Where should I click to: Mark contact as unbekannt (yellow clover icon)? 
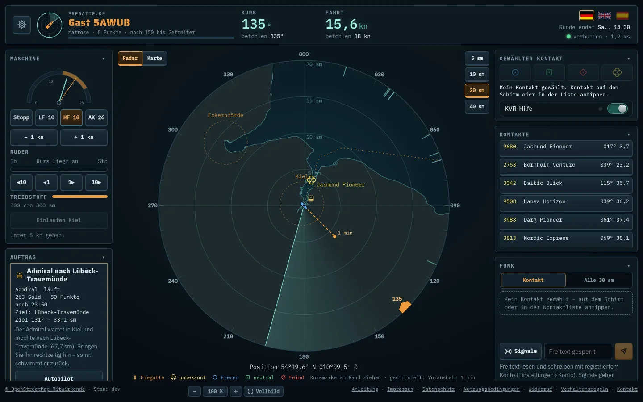[617, 72]
